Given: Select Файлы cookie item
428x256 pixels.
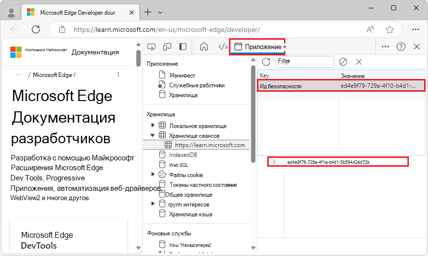Looking at the screenshot, I should 186,175.
